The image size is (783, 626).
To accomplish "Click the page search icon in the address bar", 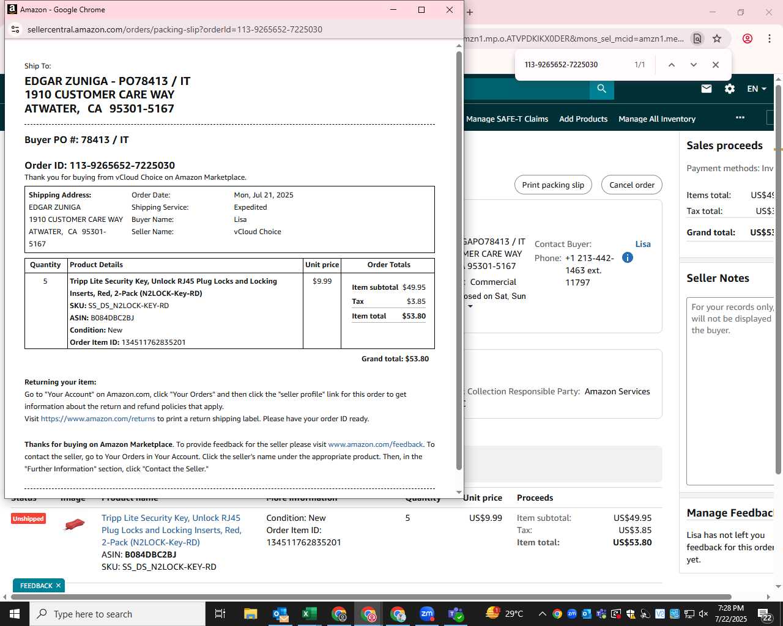I will coord(697,39).
